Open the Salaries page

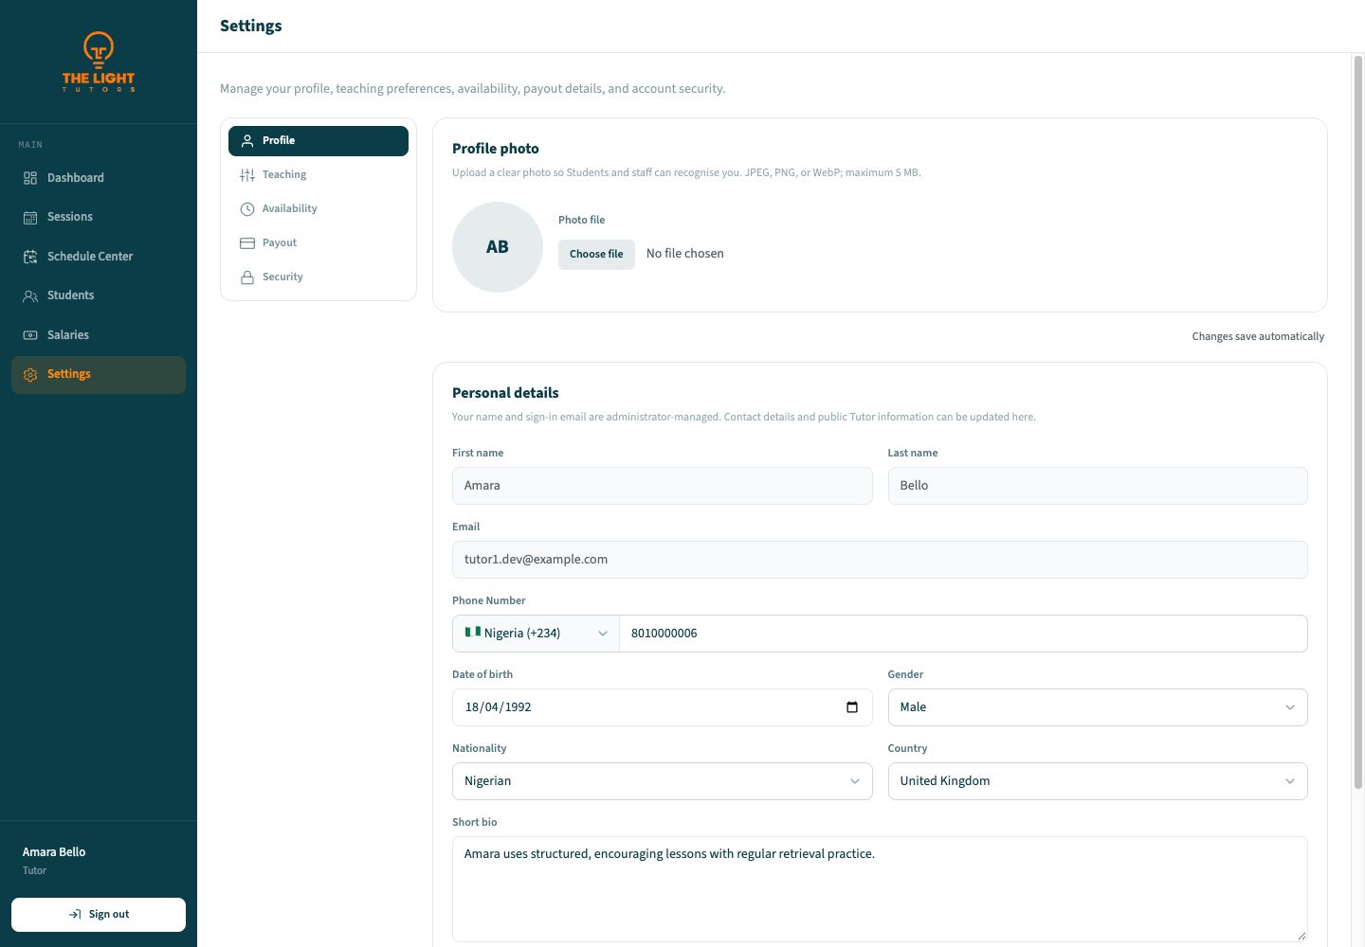pyautogui.click(x=99, y=335)
